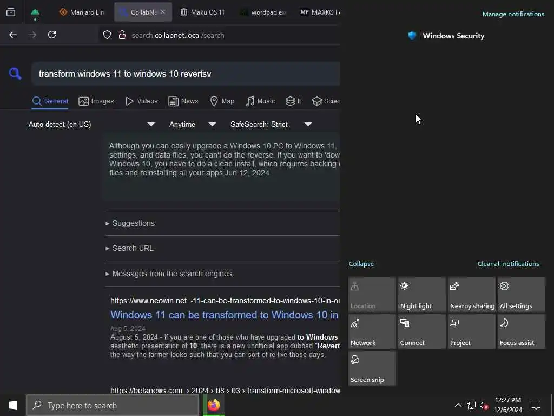
Task: Expand the Suggestions section
Action: point(130,223)
